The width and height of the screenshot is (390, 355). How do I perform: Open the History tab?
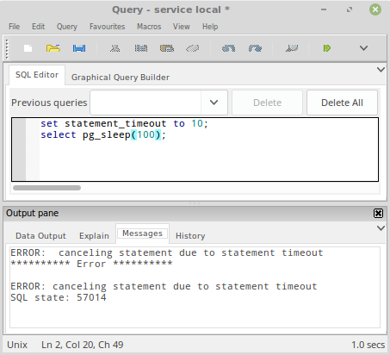pos(190,236)
